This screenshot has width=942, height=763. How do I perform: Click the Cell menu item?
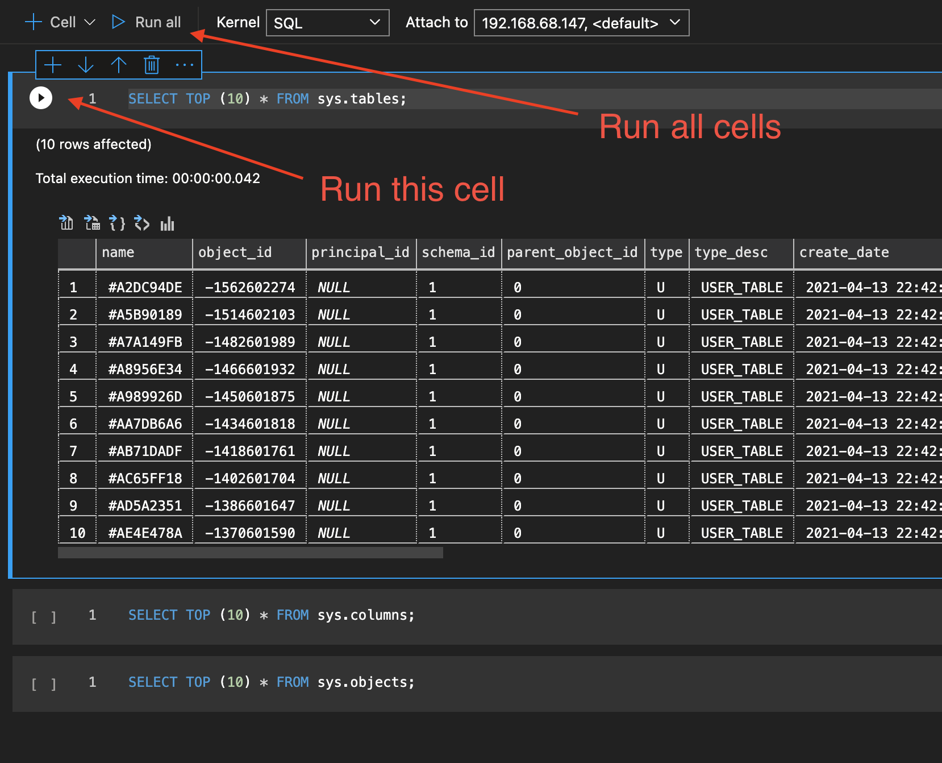click(x=62, y=22)
